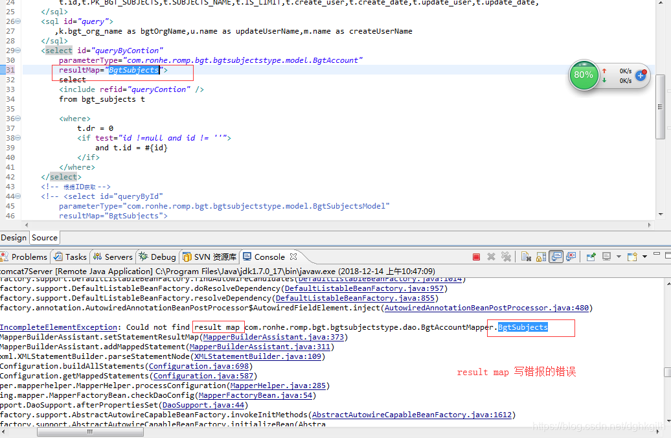Toggle Pin Console with the green pushpin icon
This screenshot has height=438, width=671.
(591, 257)
